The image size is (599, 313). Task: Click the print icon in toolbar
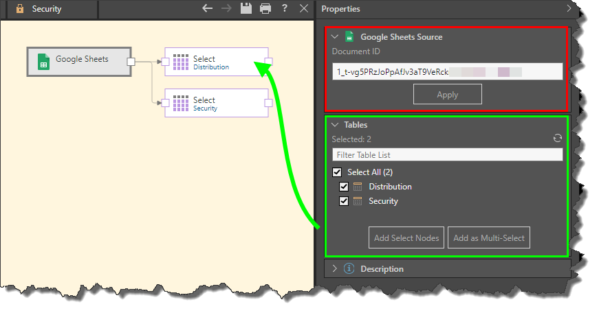click(x=265, y=9)
